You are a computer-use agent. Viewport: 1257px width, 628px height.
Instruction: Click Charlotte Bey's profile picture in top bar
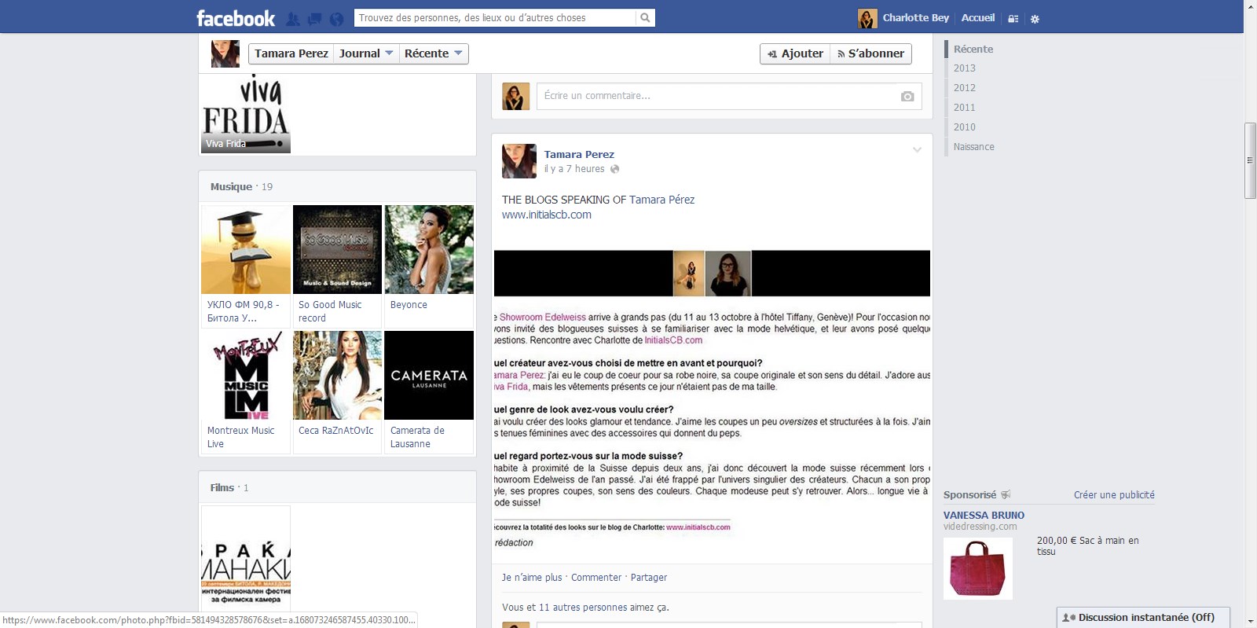(x=867, y=18)
